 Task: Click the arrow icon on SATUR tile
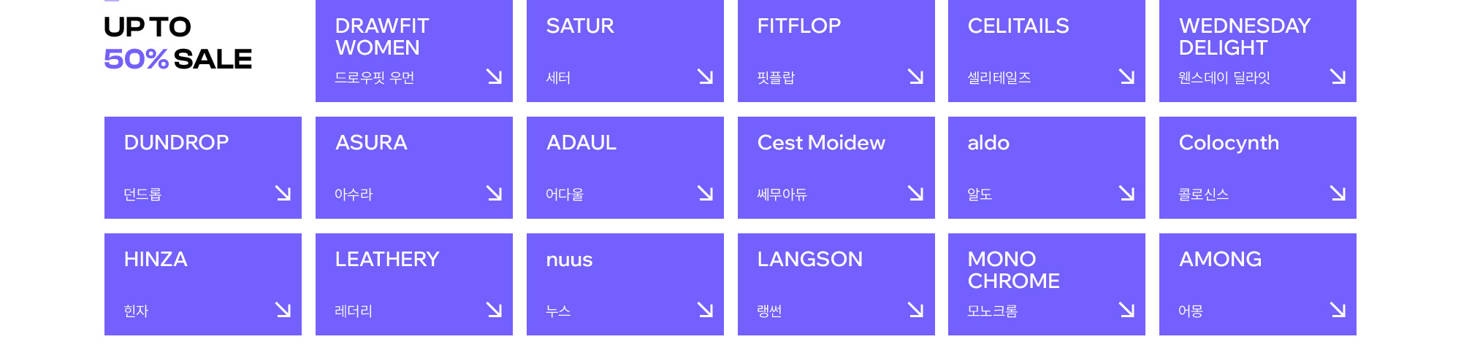tap(706, 77)
